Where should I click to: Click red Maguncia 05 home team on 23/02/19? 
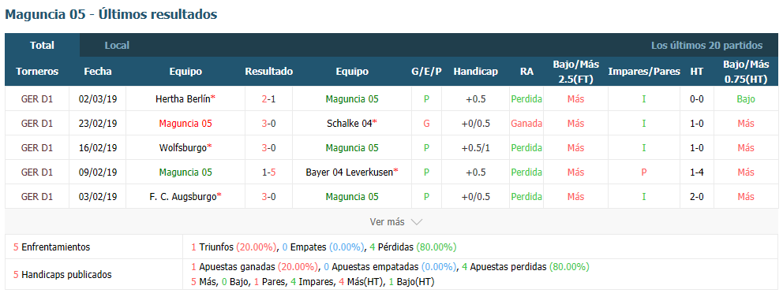pos(185,124)
